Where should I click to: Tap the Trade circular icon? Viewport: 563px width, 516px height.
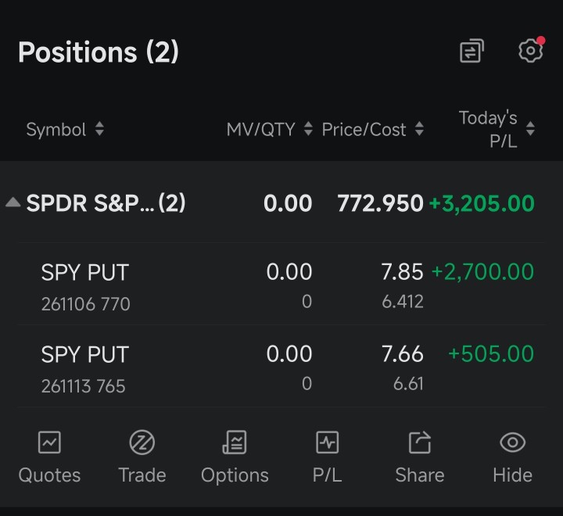[142, 443]
